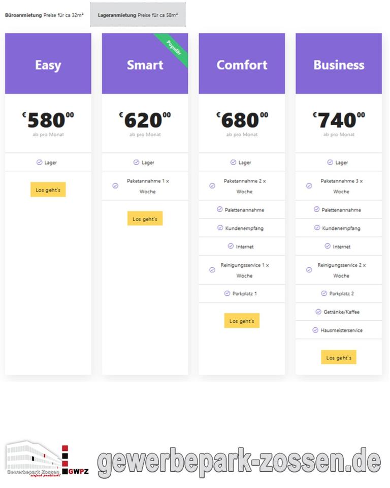Click the check icon beside Lager in Easy
The width and height of the screenshot is (390, 488).
(39, 162)
